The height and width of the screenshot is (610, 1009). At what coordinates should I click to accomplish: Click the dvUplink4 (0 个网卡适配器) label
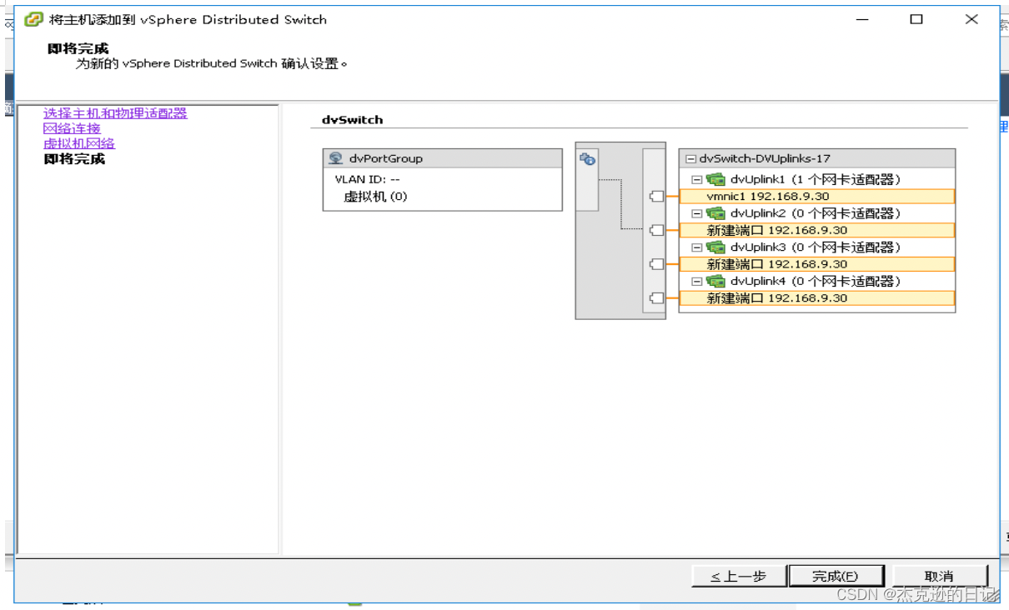tap(816, 282)
